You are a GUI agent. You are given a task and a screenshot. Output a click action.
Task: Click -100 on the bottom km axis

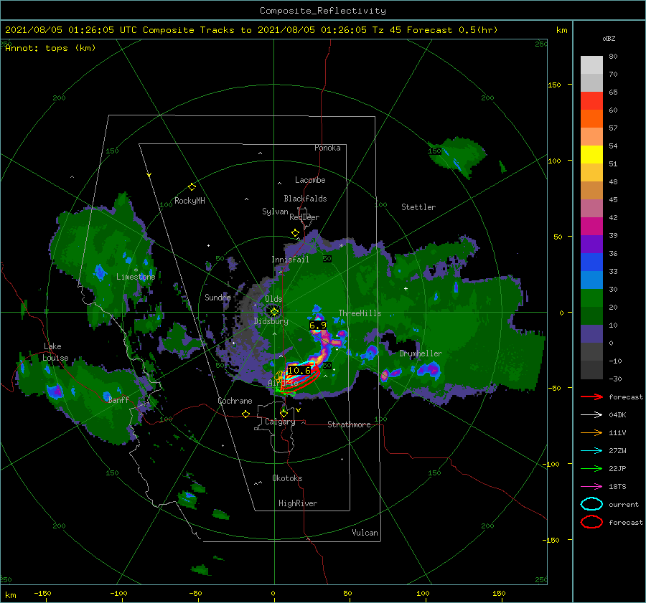coord(118,593)
